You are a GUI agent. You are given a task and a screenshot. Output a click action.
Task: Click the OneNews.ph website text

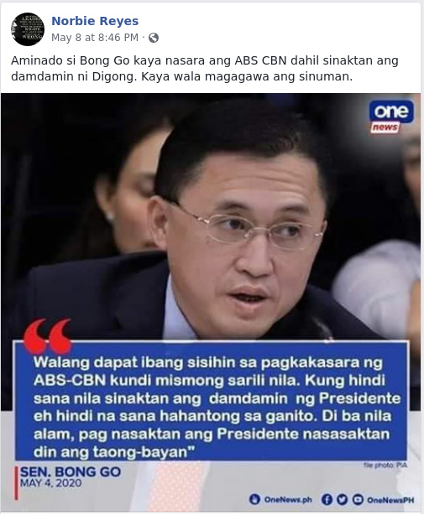tap(288, 500)
